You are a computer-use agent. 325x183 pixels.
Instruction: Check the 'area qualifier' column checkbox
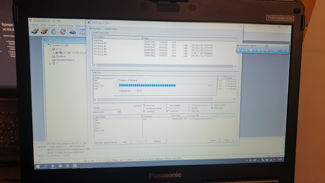point(167,105)
